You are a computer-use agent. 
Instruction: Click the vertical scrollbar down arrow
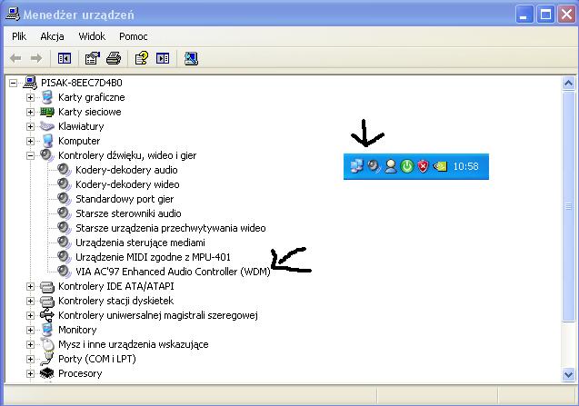coord(569,374)
